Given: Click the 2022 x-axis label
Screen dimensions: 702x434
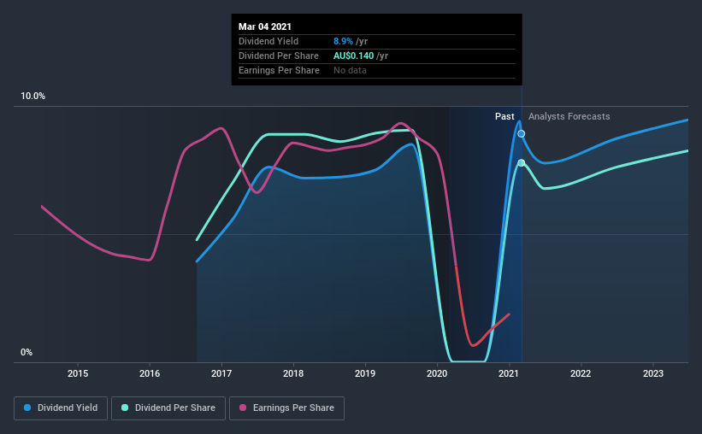Looking at the screenshot, I should (x=581, y=373).
